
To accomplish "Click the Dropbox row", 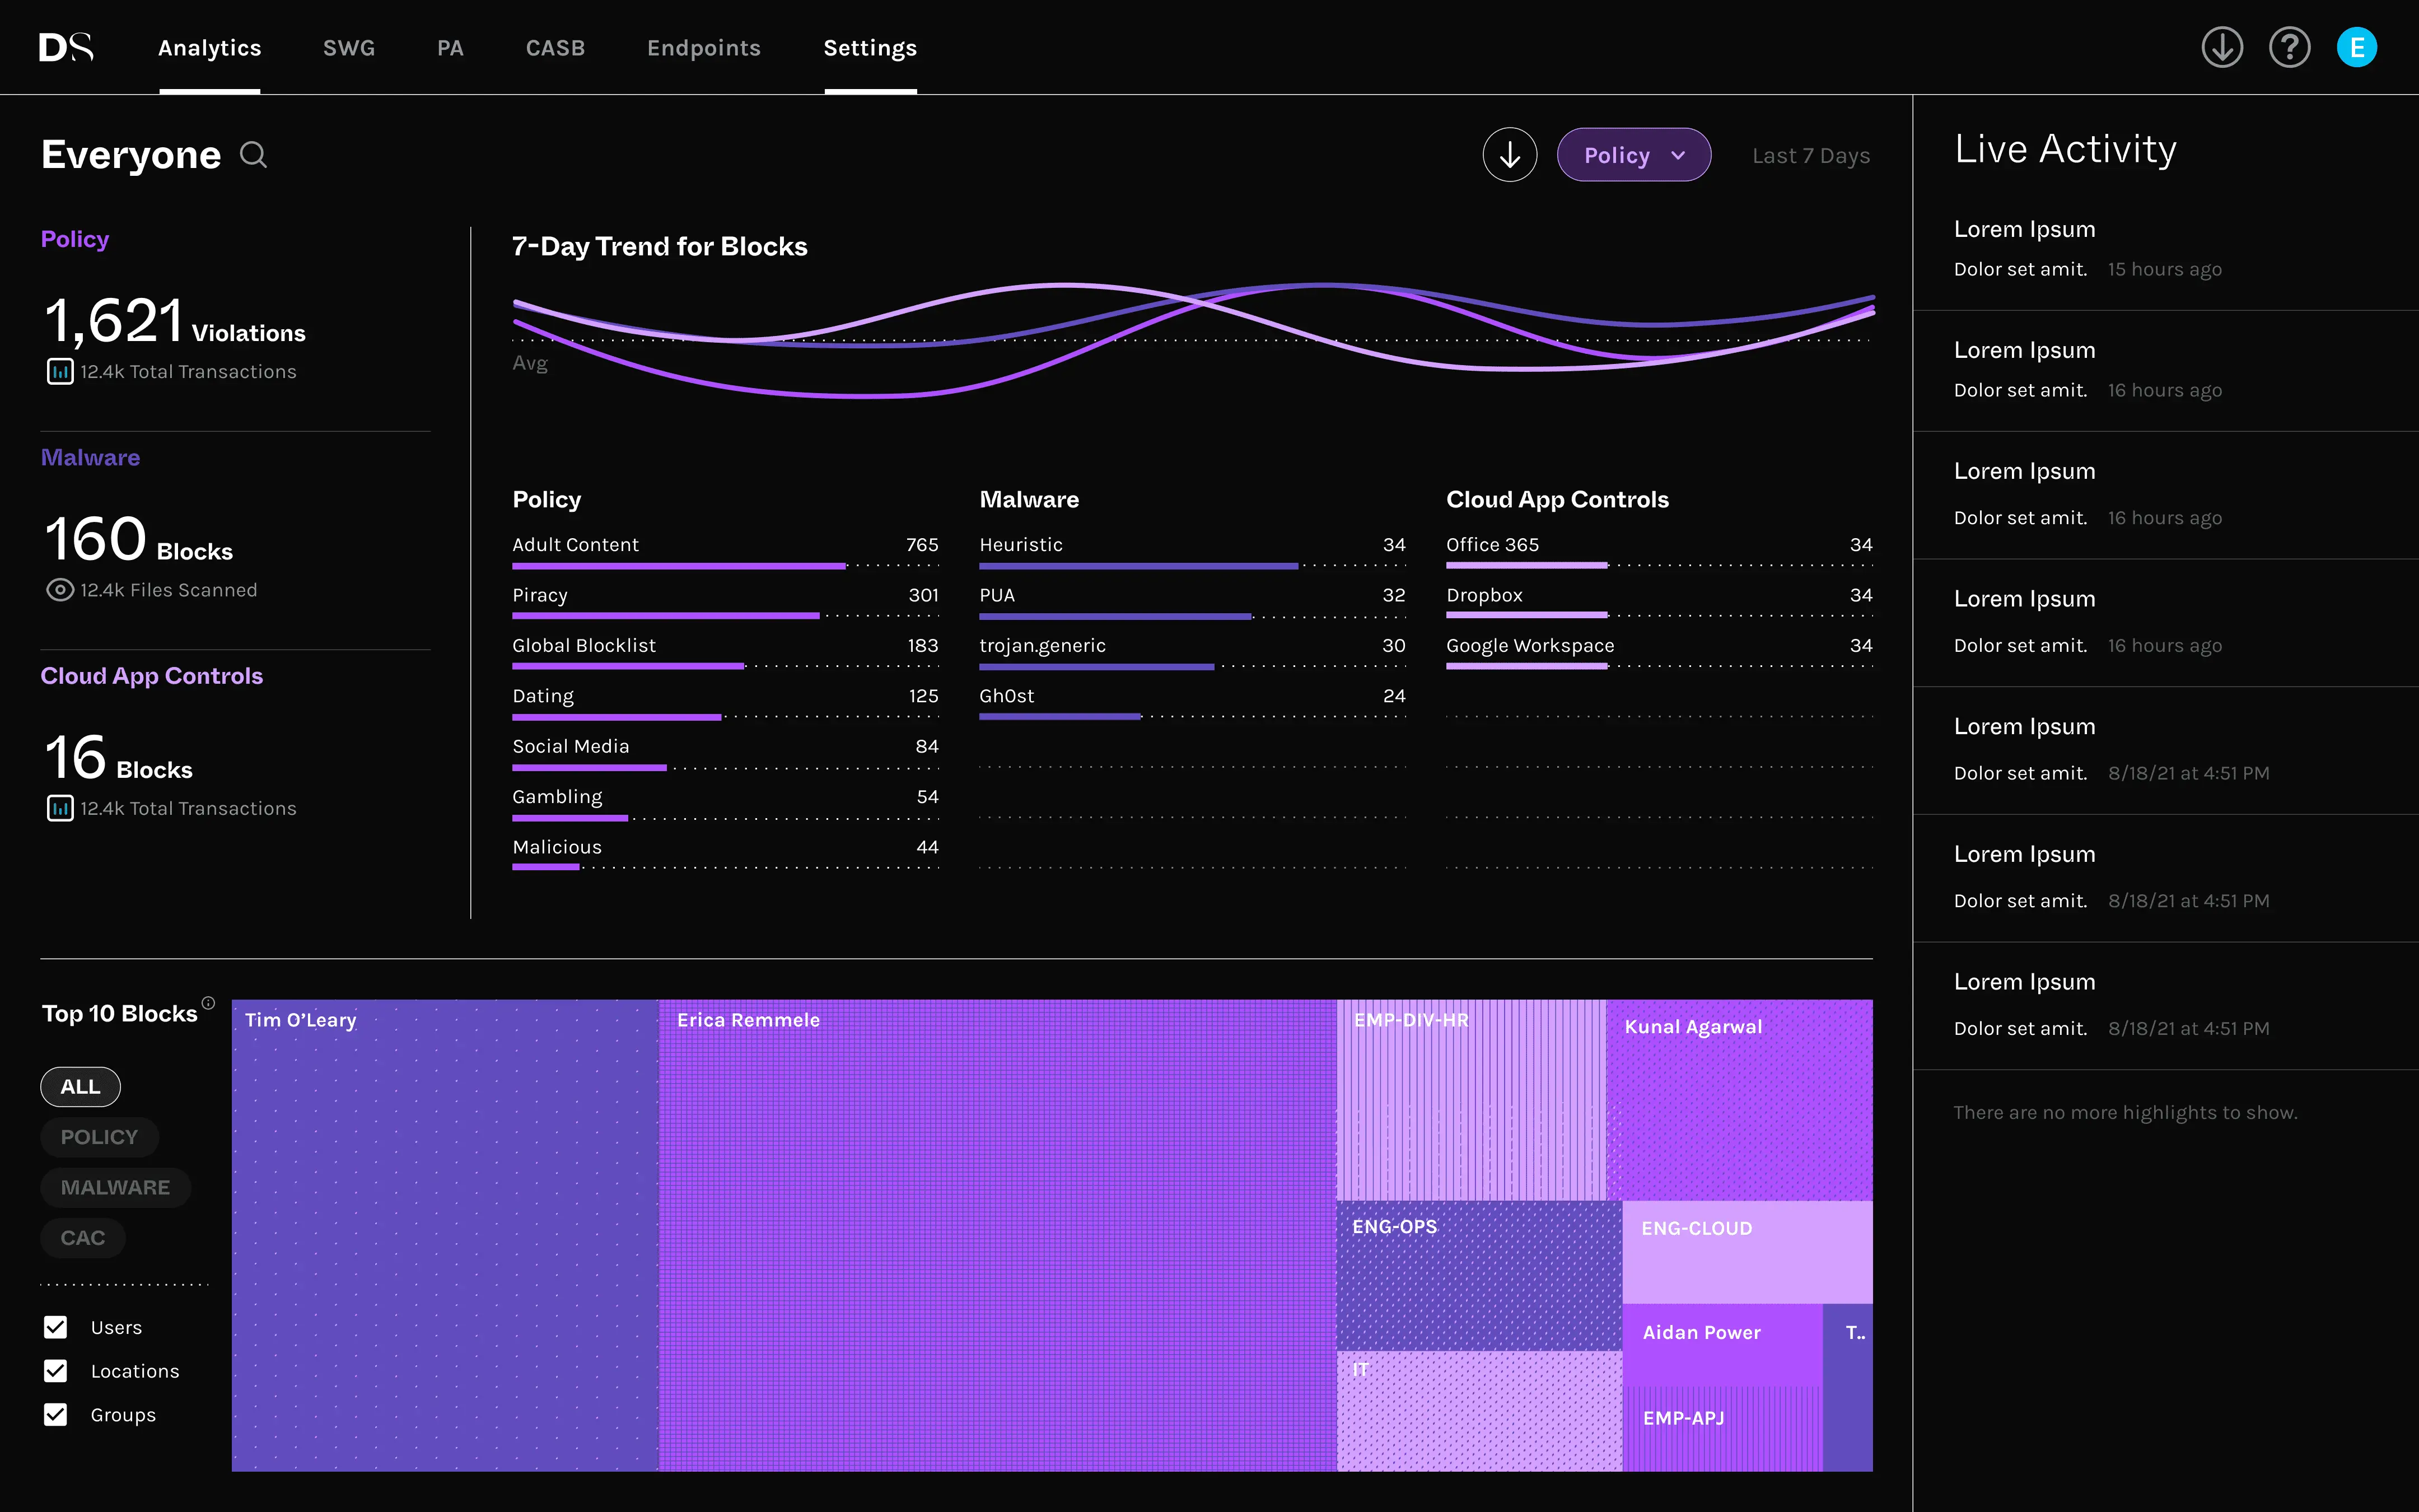I will tap(1659, 603).
